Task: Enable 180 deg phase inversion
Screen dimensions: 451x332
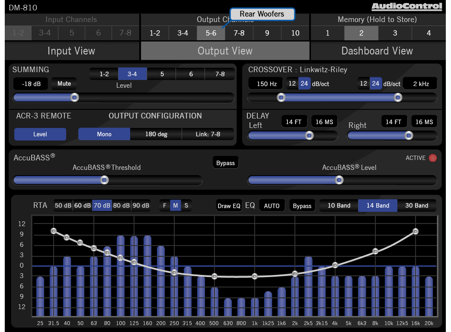Action: tap(156, 134)
